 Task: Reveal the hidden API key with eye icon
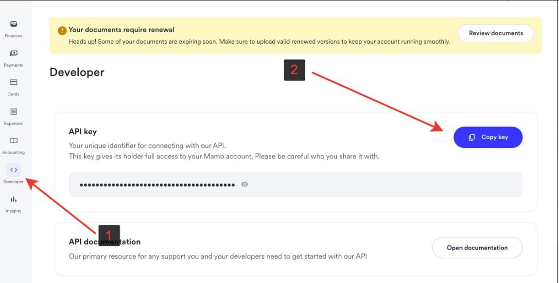pyautogui.click(x=245, y=184)
